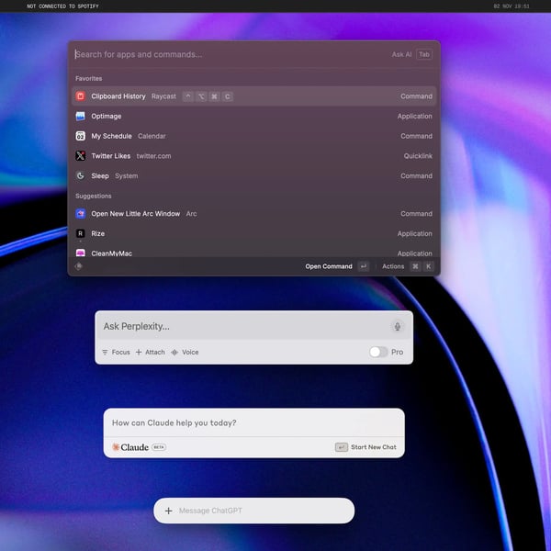This screenshot has width=551, height=551.
Task: Click the Suggestions section header
Action: [93, 196]
